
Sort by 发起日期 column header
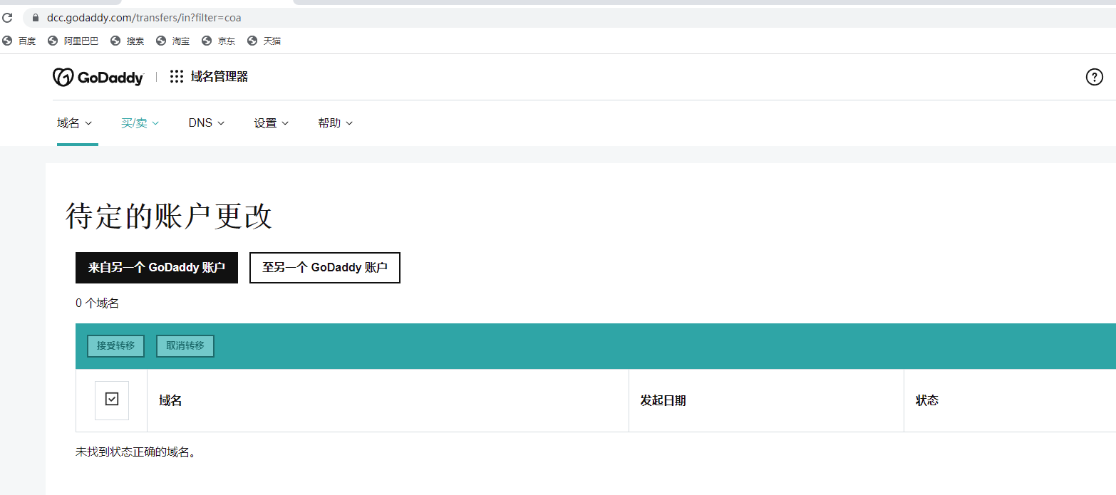coord(663,400)
